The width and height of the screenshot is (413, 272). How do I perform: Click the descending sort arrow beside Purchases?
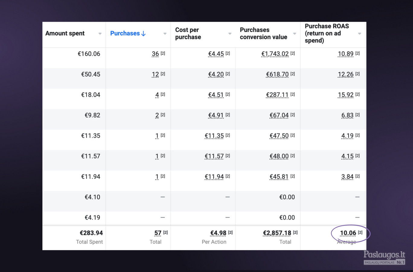pos(143,34)
